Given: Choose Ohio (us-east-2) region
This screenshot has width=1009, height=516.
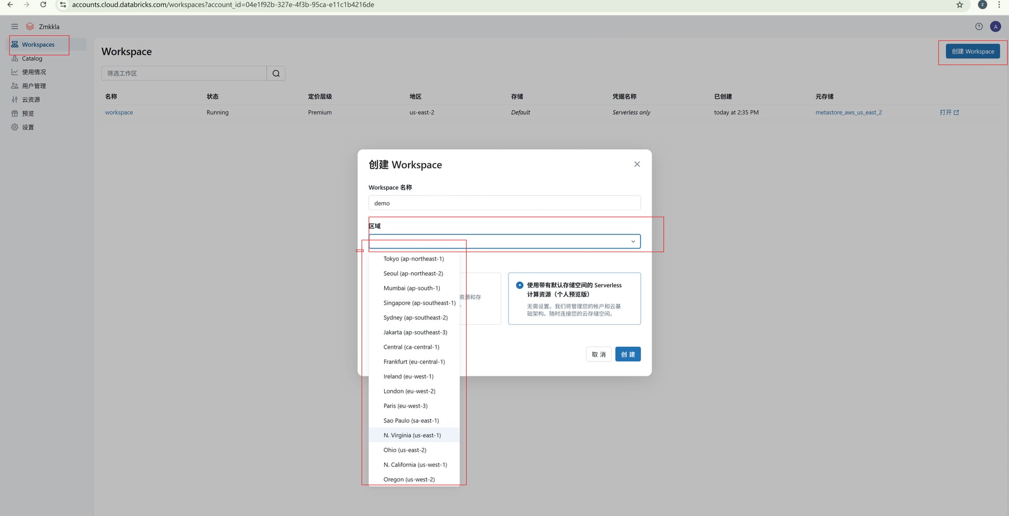Looking at the screenshot, I should click(414, 450).
